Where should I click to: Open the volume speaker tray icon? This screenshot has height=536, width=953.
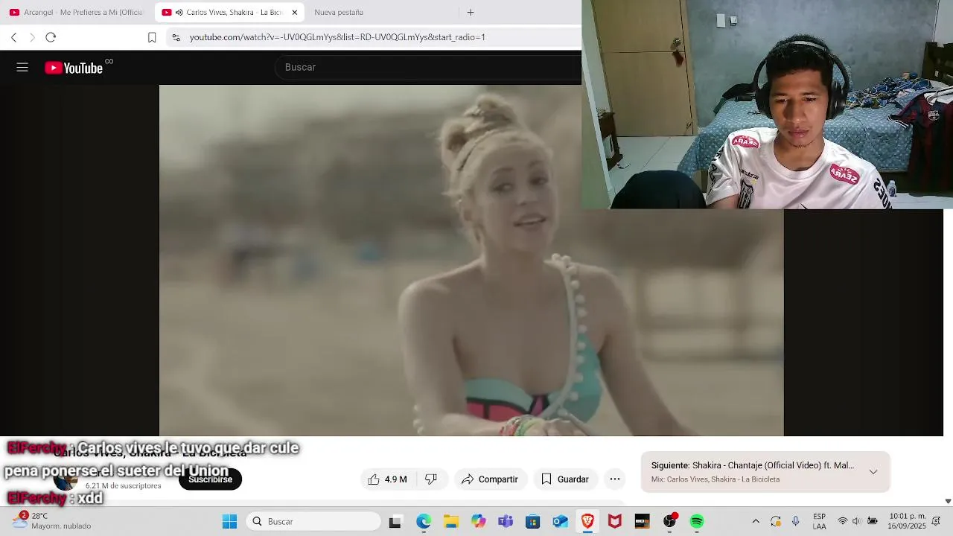click(857, 521)
